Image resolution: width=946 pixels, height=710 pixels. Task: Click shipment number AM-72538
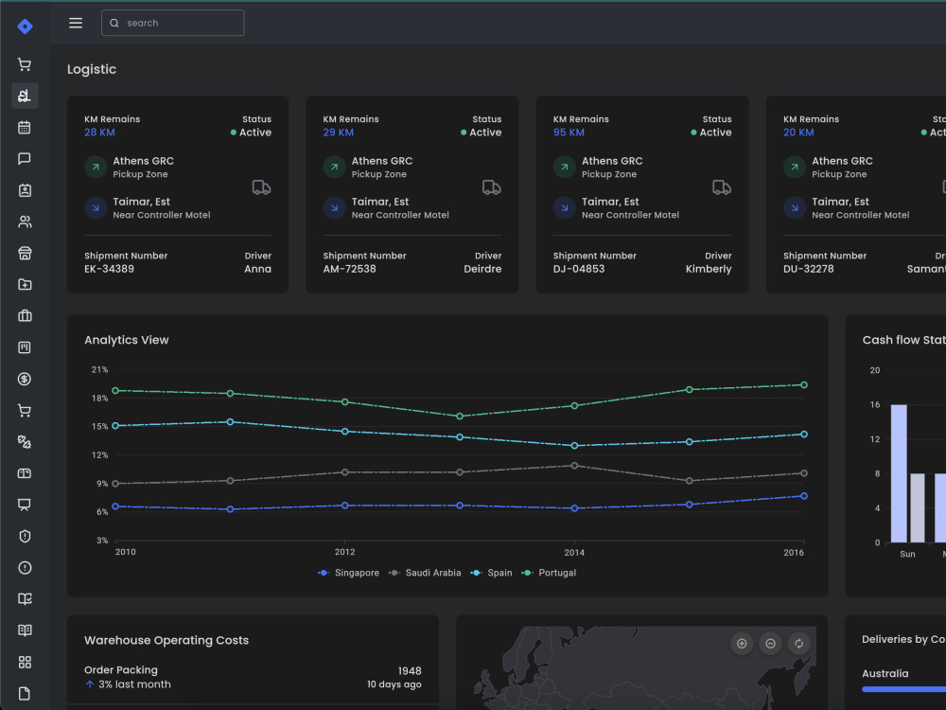coord(349,269)
